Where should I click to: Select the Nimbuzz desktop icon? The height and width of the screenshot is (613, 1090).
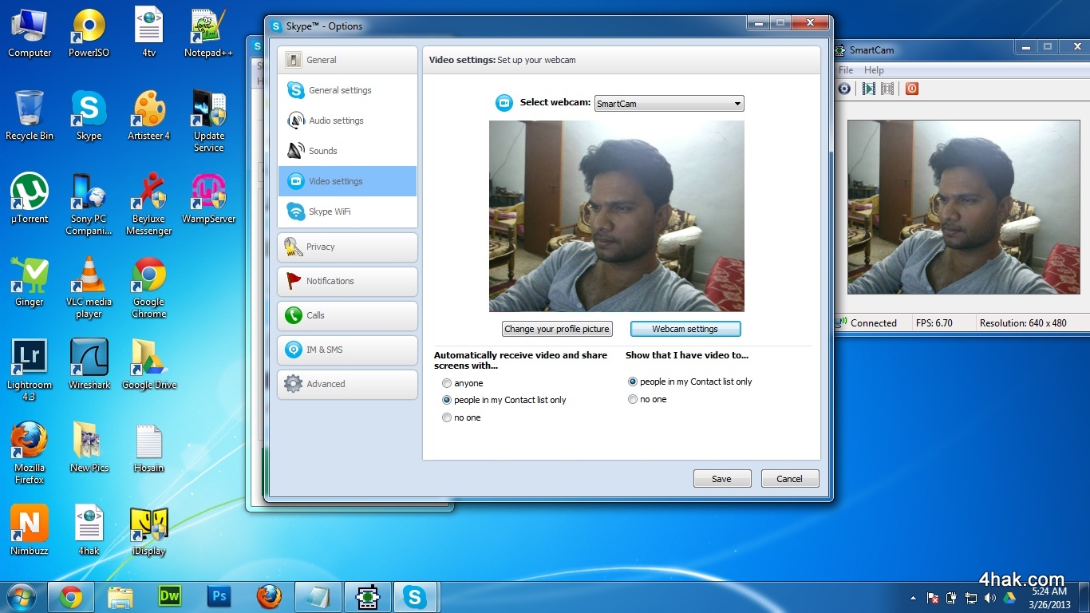tap(30, 530)
